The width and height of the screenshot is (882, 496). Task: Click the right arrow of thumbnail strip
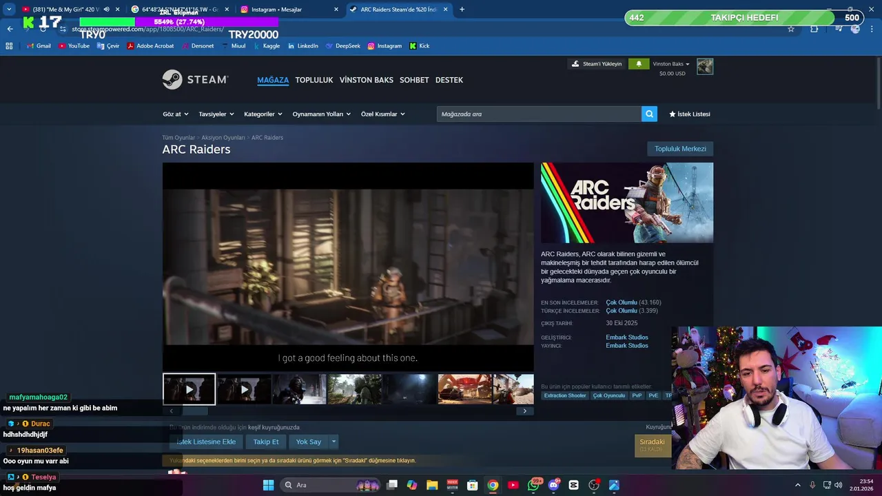click(524, 411)
